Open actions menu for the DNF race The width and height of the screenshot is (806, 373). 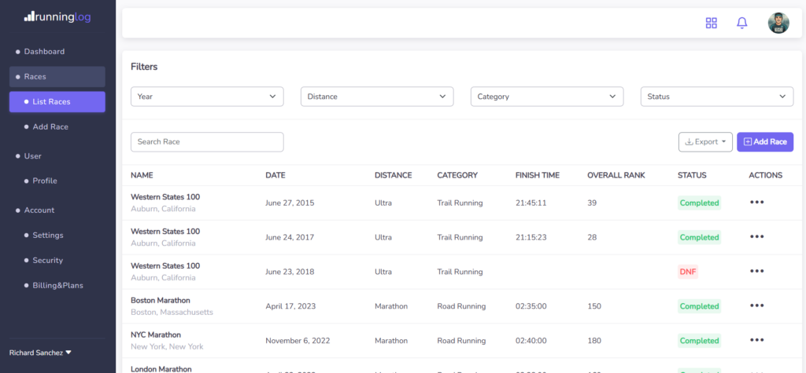pyautogui.click(x=756, y=272)
